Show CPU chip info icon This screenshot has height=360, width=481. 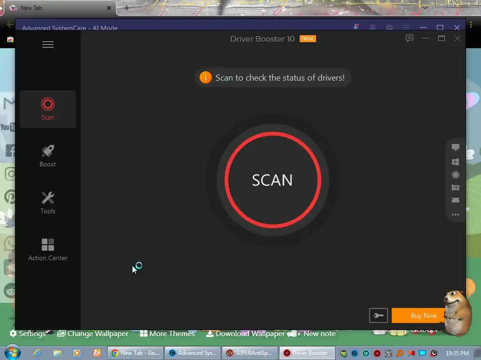[456, 175]
